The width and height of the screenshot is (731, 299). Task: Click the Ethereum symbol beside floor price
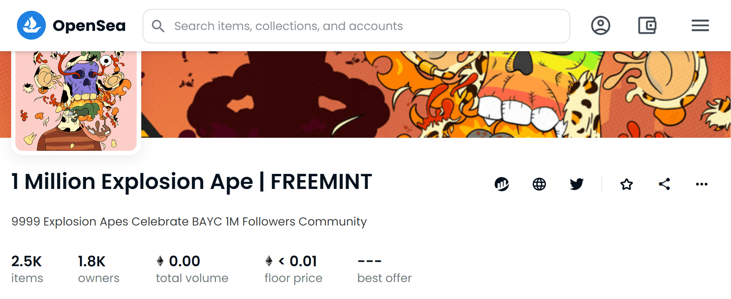tap(269, 261)
